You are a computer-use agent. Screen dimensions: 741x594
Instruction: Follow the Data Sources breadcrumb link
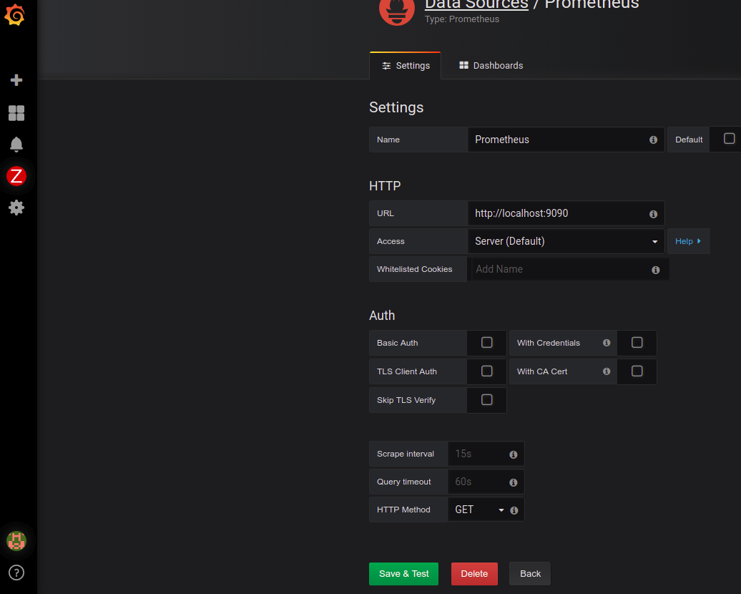click(476, 4)
